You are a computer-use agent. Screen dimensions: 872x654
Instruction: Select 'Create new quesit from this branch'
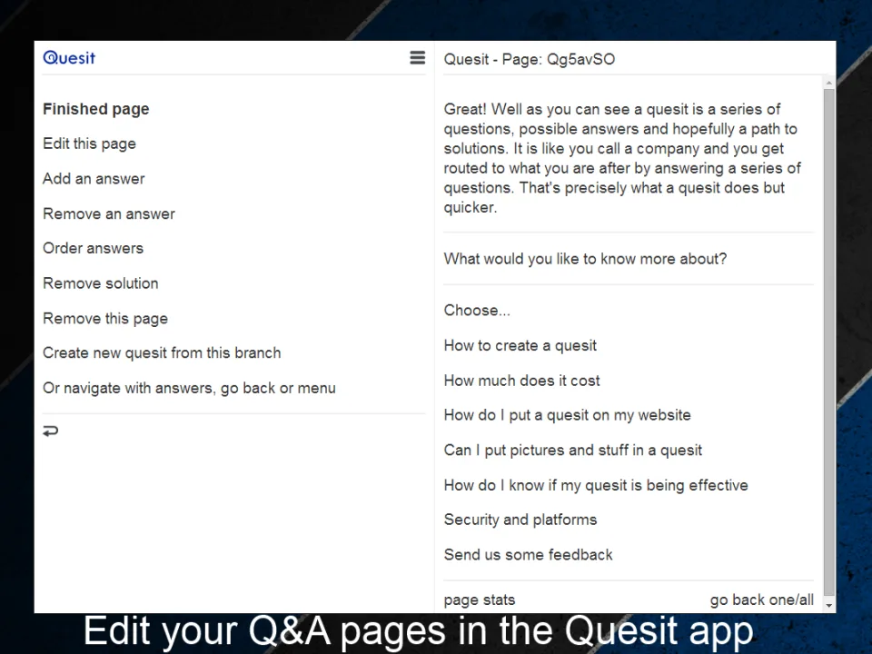click(162, 352)
